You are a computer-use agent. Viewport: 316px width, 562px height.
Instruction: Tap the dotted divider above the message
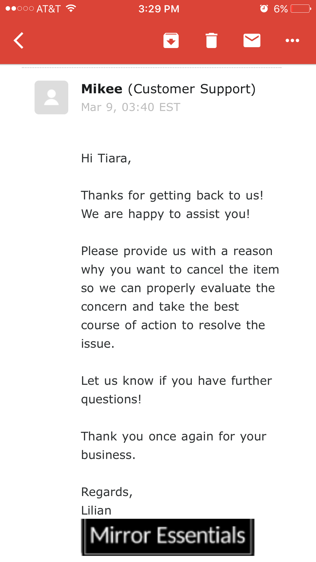152,68
